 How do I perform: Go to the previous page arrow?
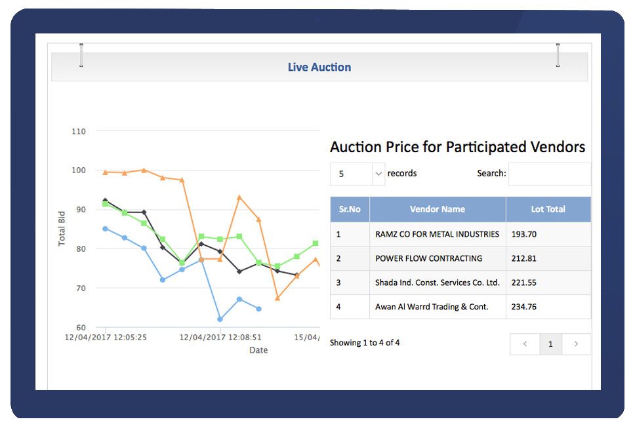pos(525,344)
